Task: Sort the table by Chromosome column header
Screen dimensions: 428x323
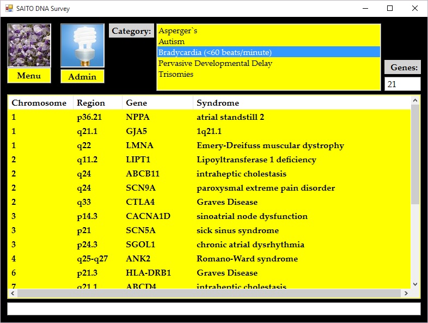Action: click(39, 103)
